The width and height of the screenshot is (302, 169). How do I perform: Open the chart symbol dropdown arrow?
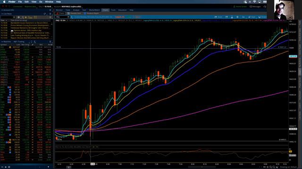point(68,17)
